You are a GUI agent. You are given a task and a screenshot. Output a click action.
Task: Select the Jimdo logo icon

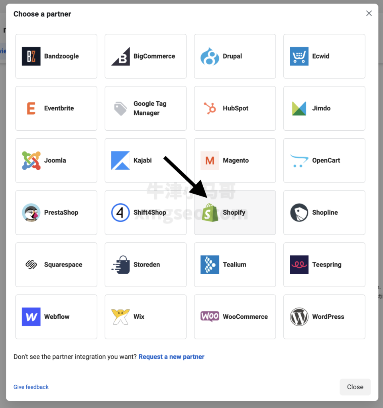coord(299,108)
